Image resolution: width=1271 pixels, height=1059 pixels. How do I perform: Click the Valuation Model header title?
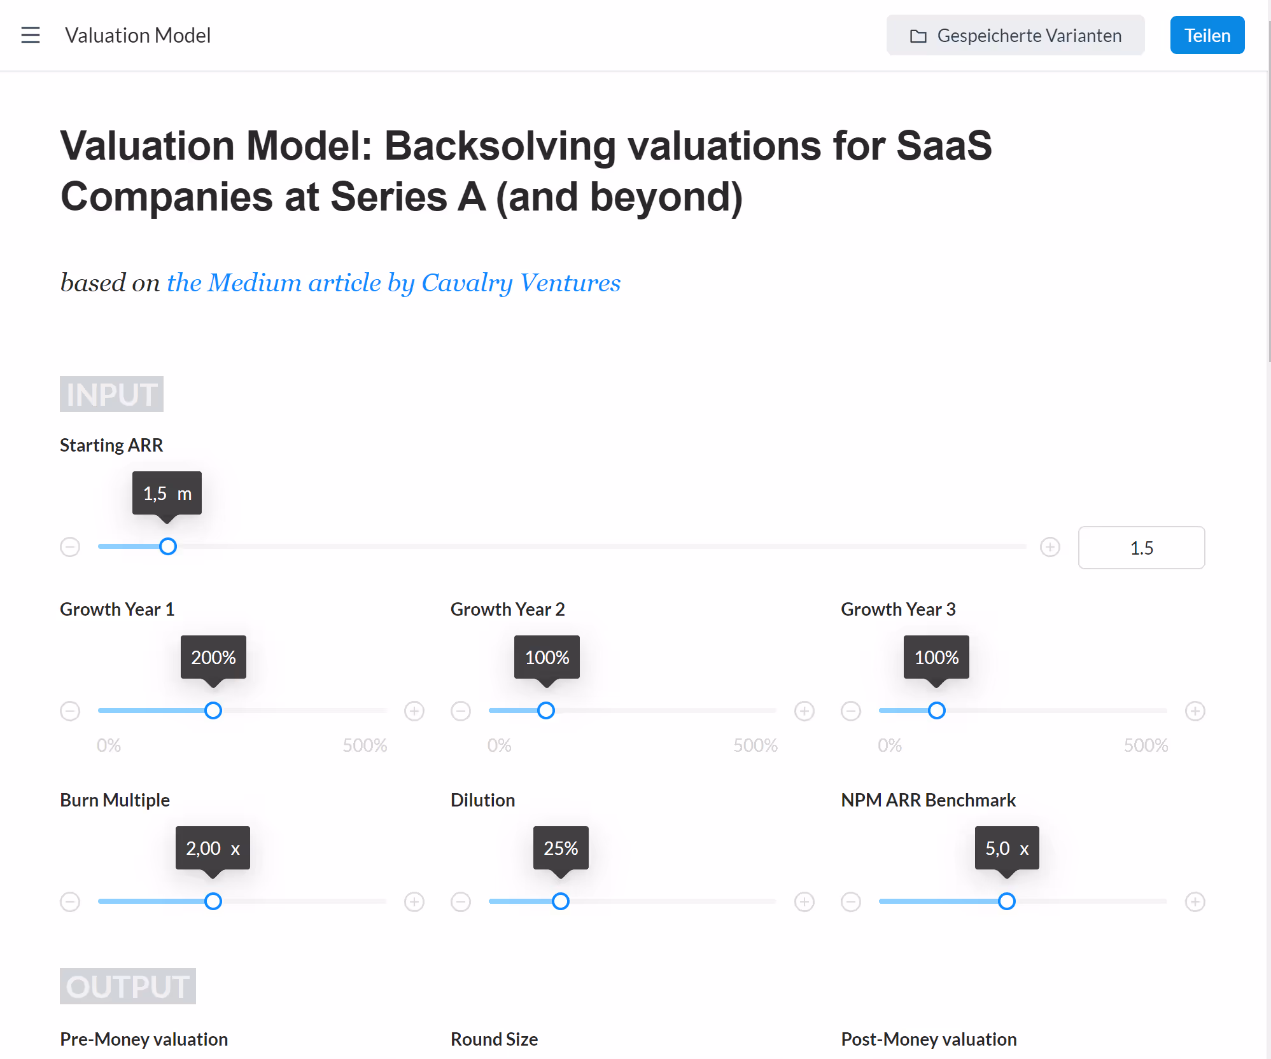click(x=137, y=35)
